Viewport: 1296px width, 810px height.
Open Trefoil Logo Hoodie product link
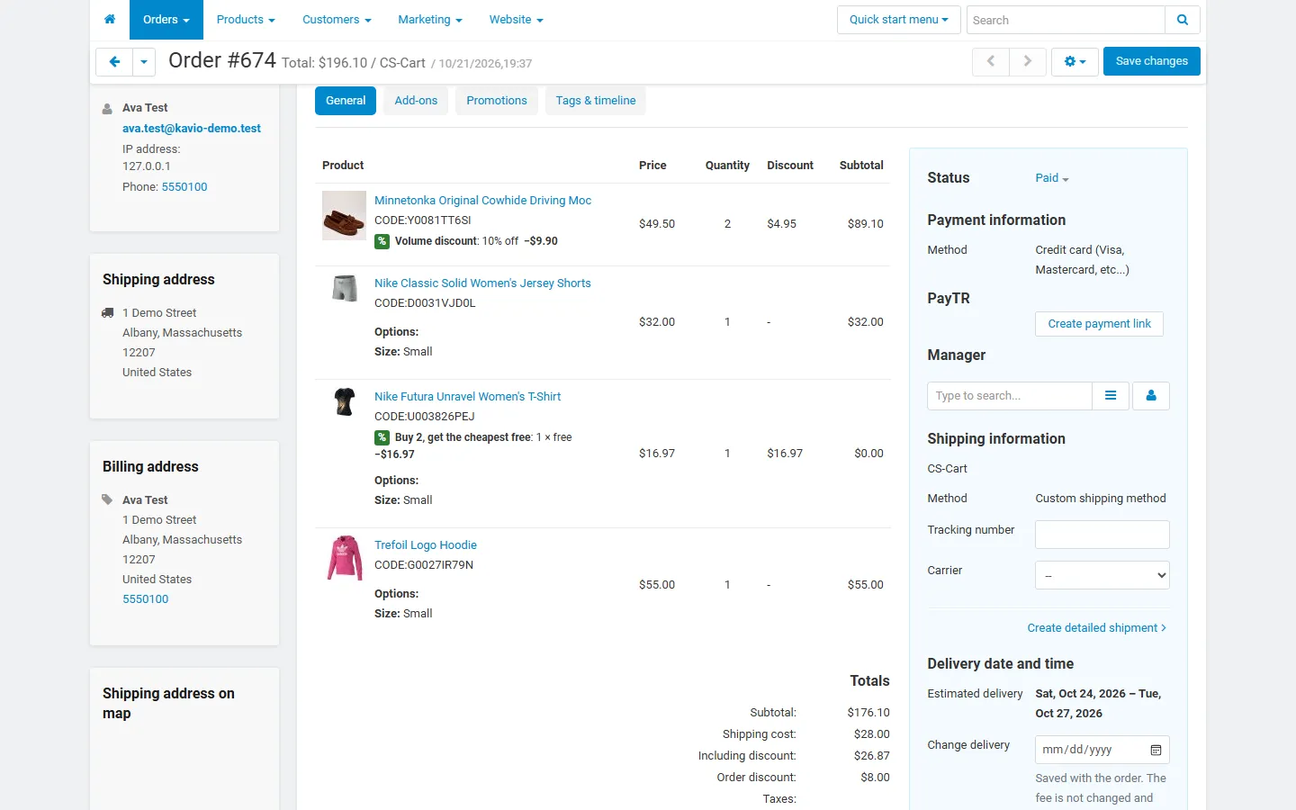[x=426, y=545]
